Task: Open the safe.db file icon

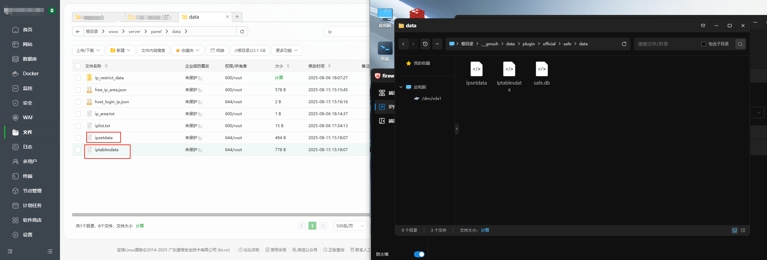Action: (x=542, y=69)
